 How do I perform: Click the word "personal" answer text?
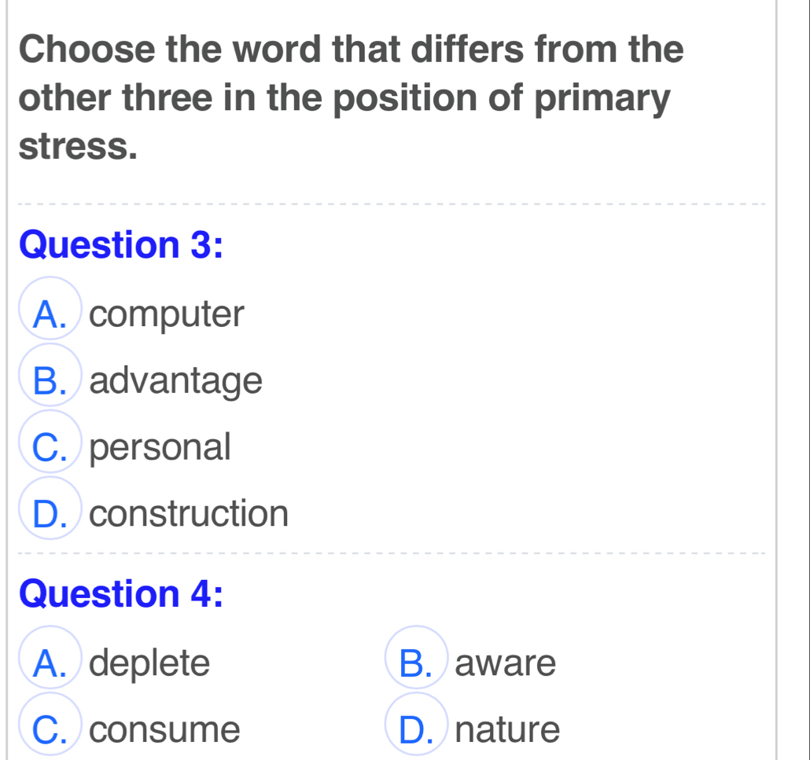tap(166, 448)
